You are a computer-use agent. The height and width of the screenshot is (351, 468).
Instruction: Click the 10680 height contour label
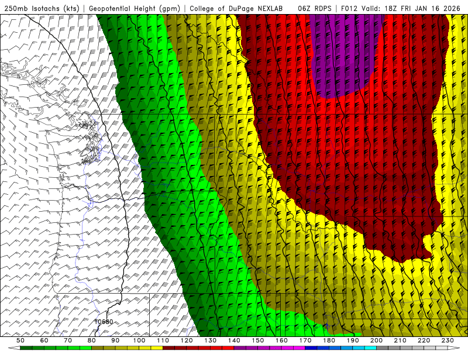click(x=104, y=322)
